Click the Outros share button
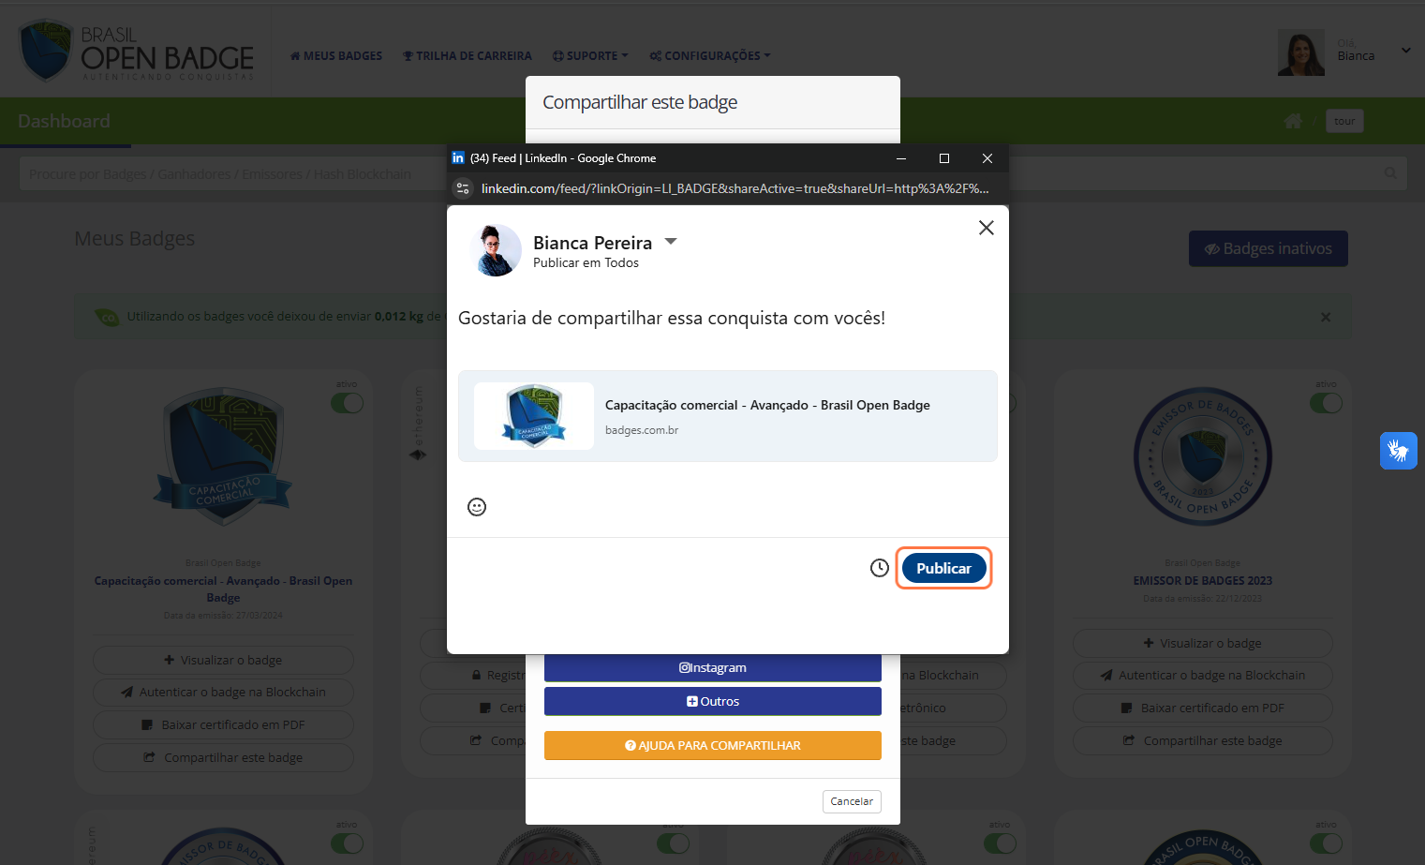The width and height of the screenshot is (1425, 865). (713, 701)
